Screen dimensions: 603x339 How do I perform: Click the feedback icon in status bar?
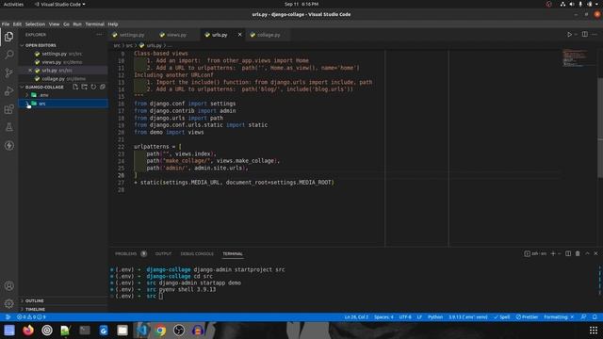[583, 317]
